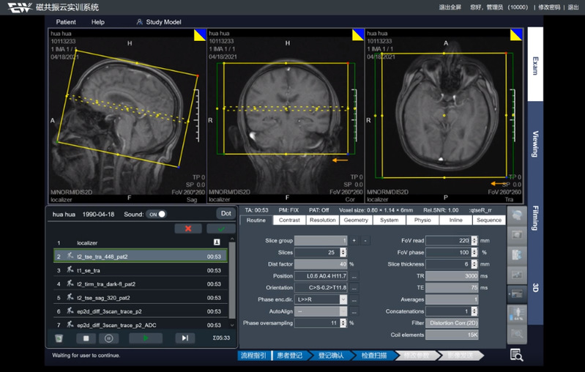585x372 pixels.
Task: Open the magnifier search icon at bottom right
Action: pos(517,355)
